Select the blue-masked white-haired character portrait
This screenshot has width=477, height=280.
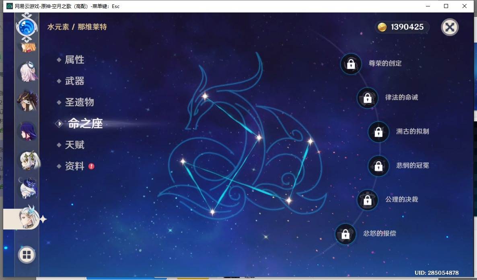(x=28, y=188)
